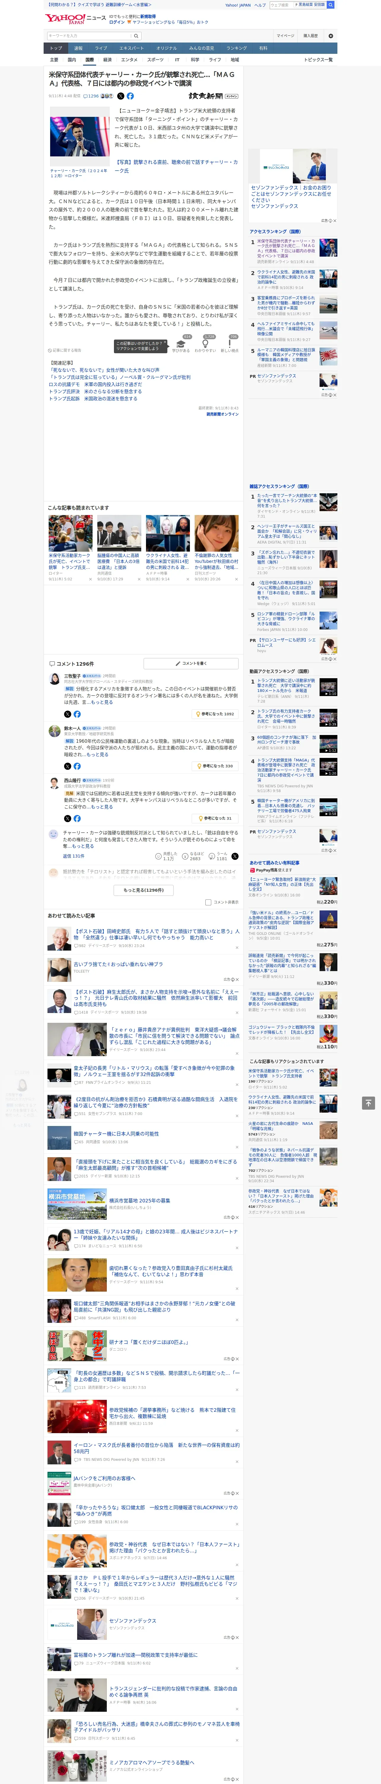Open 購入履歴
The image size is (381, 1784).
(310, 36)
